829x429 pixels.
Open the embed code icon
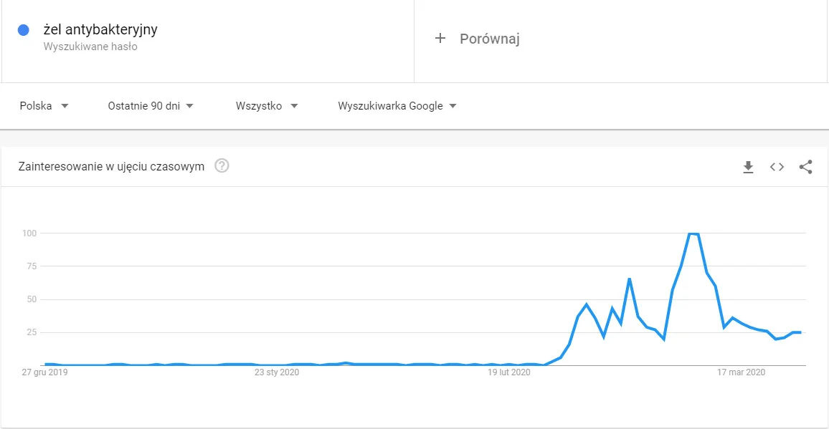(x=776, y=167)
